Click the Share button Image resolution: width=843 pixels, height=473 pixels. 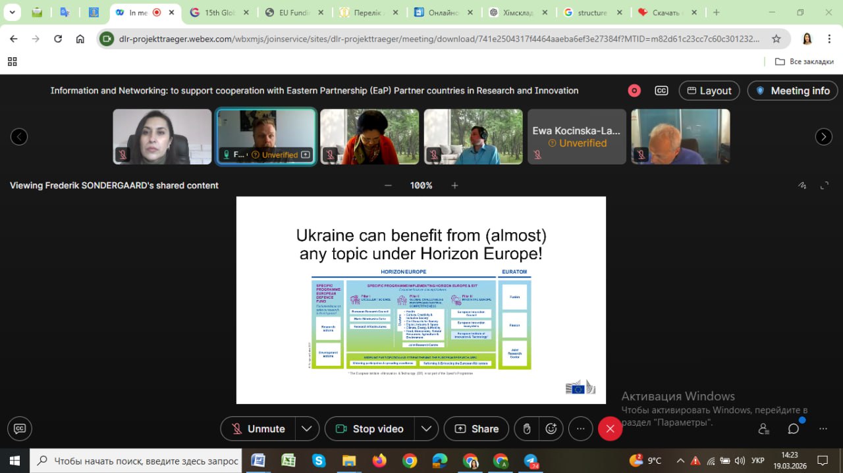pos(476,429)
